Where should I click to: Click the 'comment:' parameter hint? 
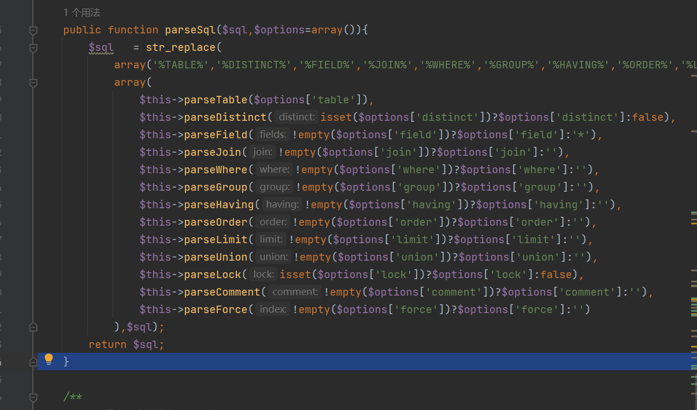click(x=295, y=292)
